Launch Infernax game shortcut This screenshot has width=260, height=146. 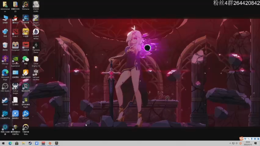click(x=5, y=60)
